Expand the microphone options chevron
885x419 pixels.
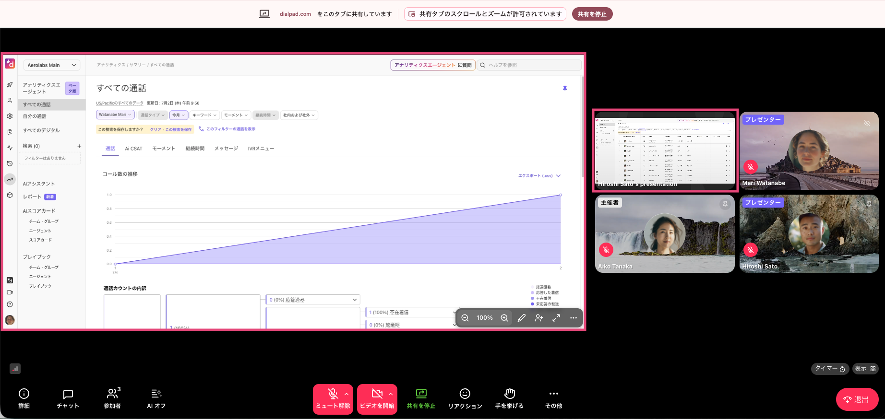pyautogui.click(x=347, y=394)
